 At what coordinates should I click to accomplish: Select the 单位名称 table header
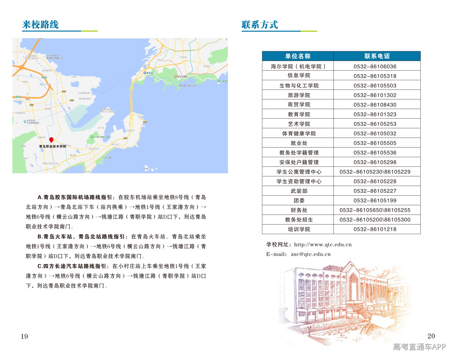coord(298,56)
